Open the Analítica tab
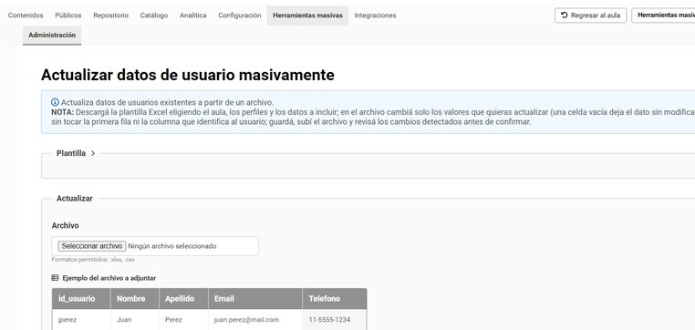Image resolution: width=695 pixels, height=330 pixels. tap(192, 15)
